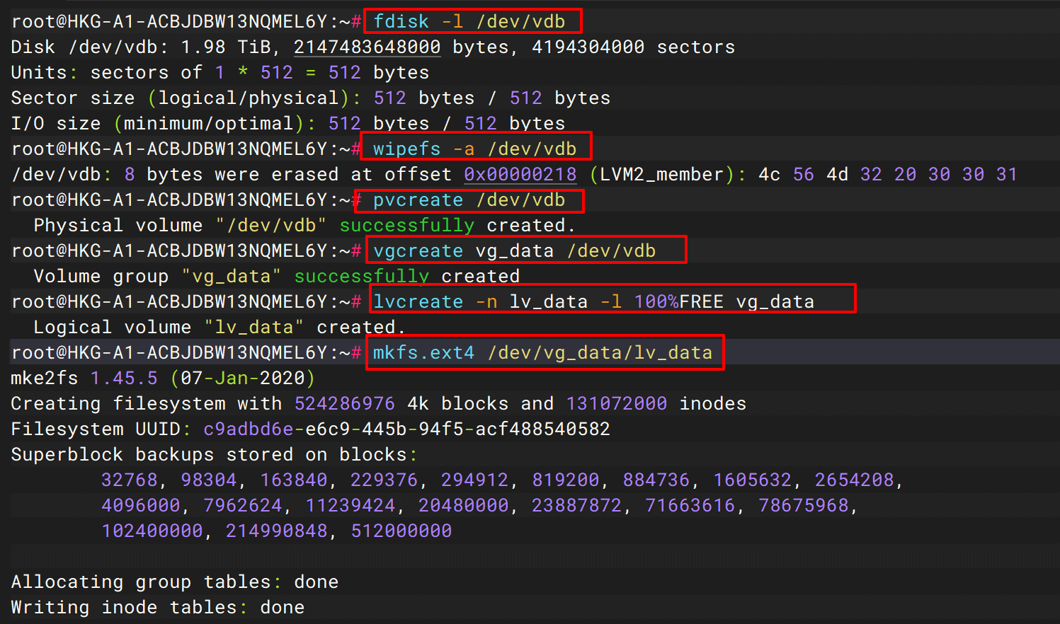Click the mkfs.ext4 /dev/vg_data/lv_data command
1060x624 pixels.
tap(542, 353)
